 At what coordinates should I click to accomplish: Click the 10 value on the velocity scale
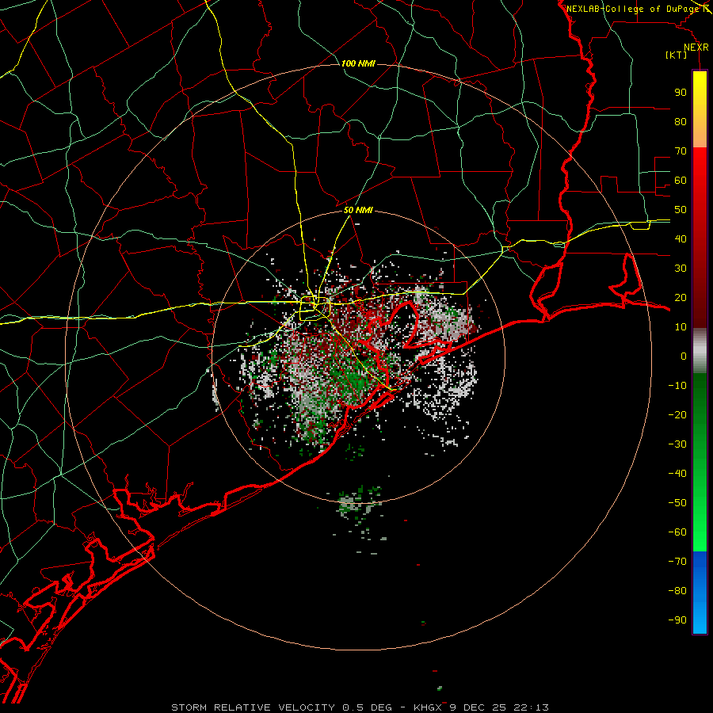681,327
